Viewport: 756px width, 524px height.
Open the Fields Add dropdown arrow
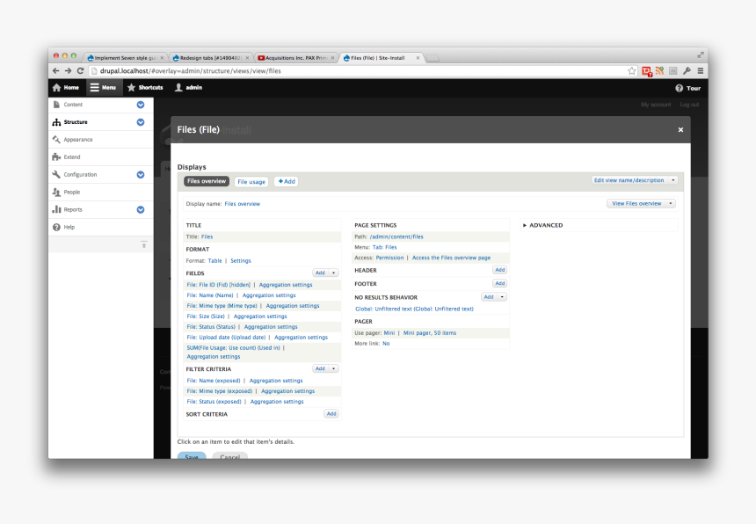(334, 273)
